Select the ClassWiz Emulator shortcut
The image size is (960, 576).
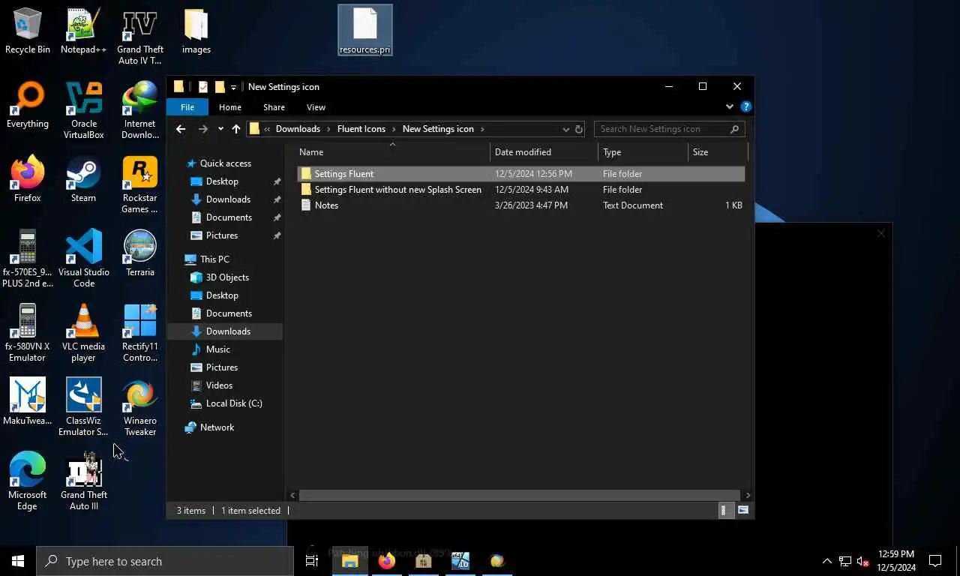coord(83,408)
